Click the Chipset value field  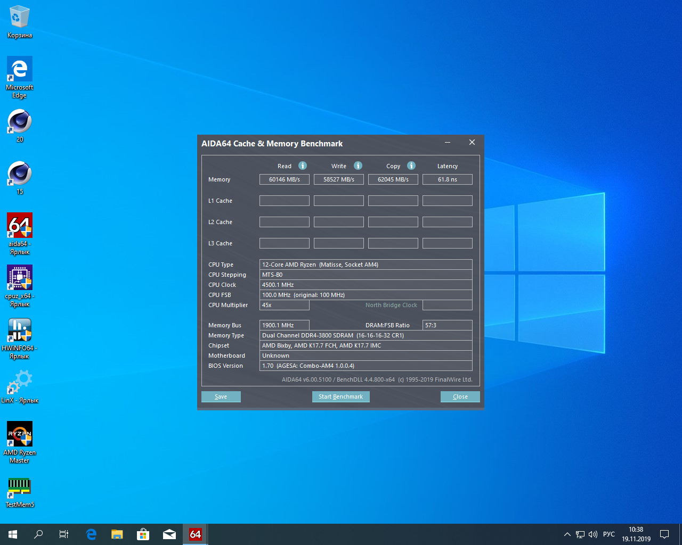pyautogui.click(x=366, y=345)
